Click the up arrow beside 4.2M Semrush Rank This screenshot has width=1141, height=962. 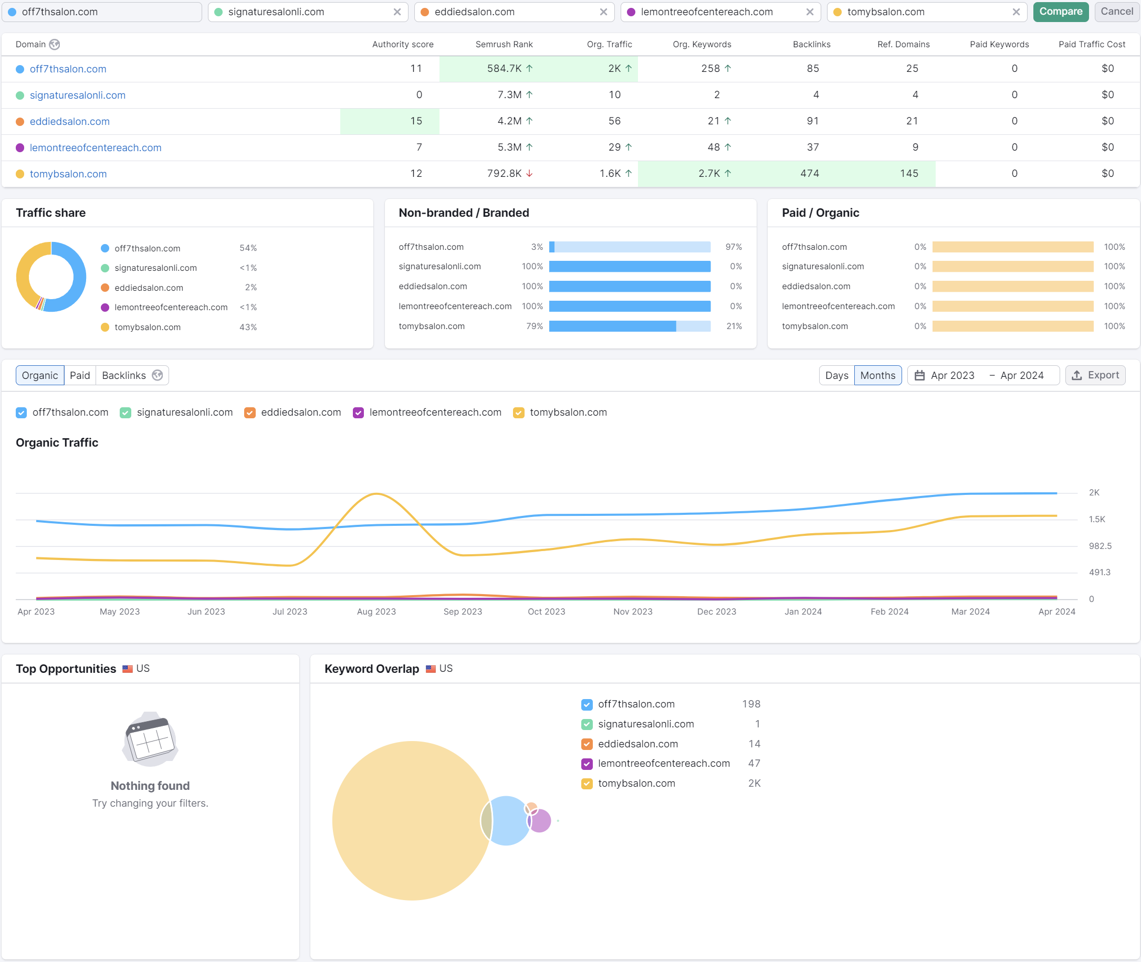coord(529,121)
